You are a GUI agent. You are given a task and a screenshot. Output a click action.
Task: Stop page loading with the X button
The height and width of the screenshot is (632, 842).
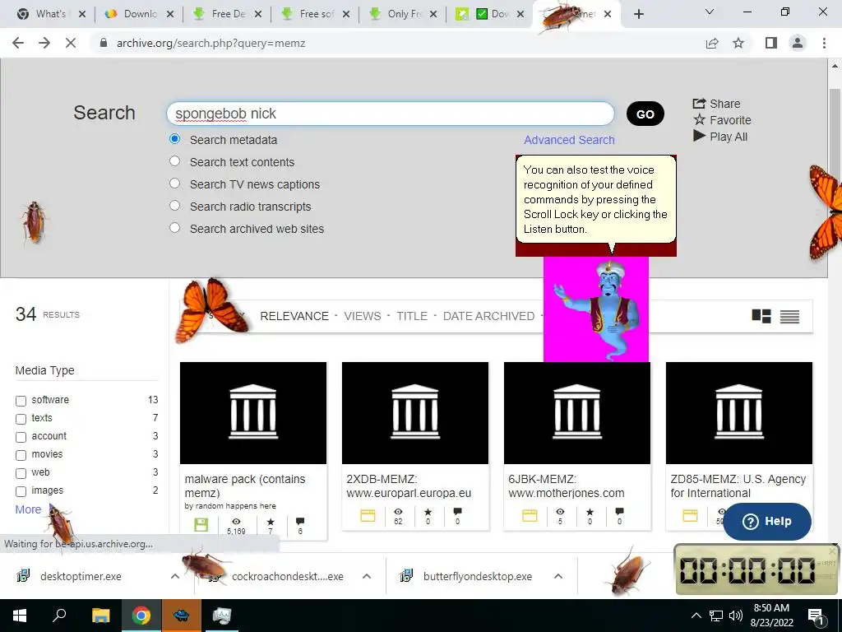point(71,43)
